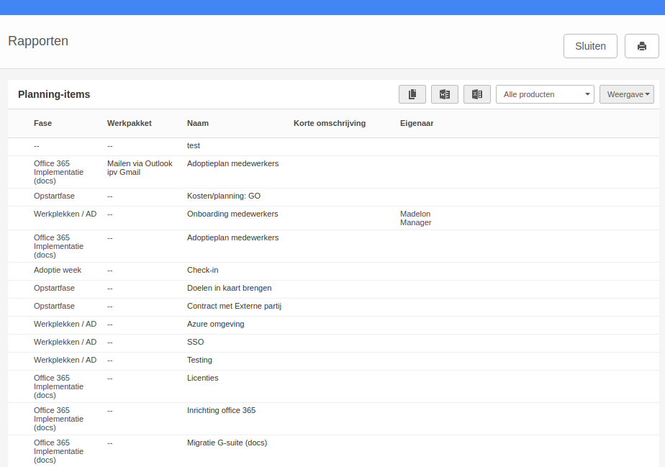Image resolution: width=665 pixels, height=467 pixels.
Task: Select the Check-in planning item
Action: (x=203, y=270)
